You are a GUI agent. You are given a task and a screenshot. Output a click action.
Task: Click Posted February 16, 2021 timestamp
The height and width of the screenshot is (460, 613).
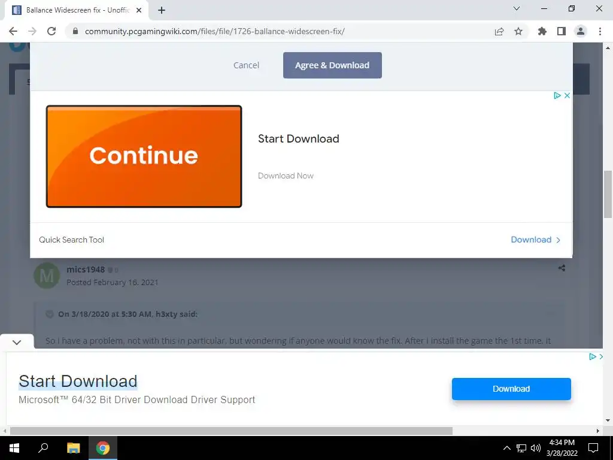coord(112,283)
